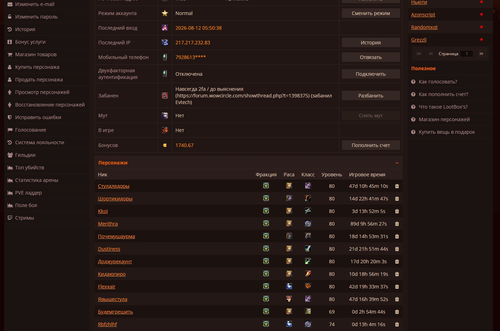Click the star icon next to account mode
500x331 pixels.
pos(165,13)
